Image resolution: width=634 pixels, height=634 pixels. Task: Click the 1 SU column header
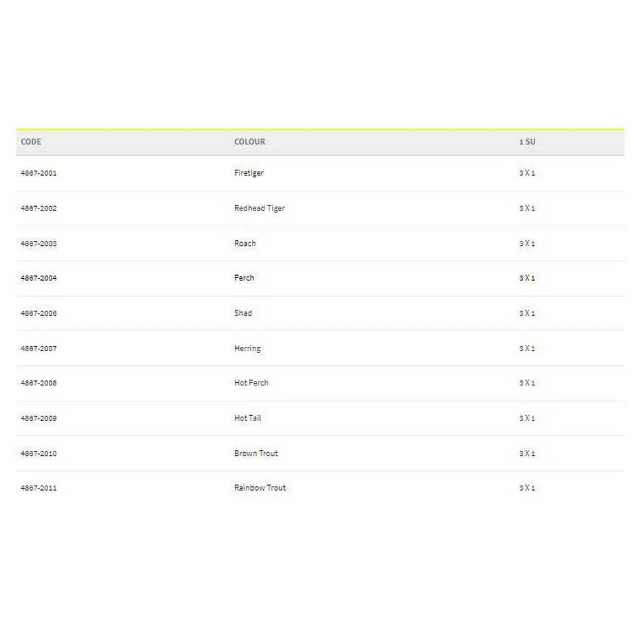[527, 142]
